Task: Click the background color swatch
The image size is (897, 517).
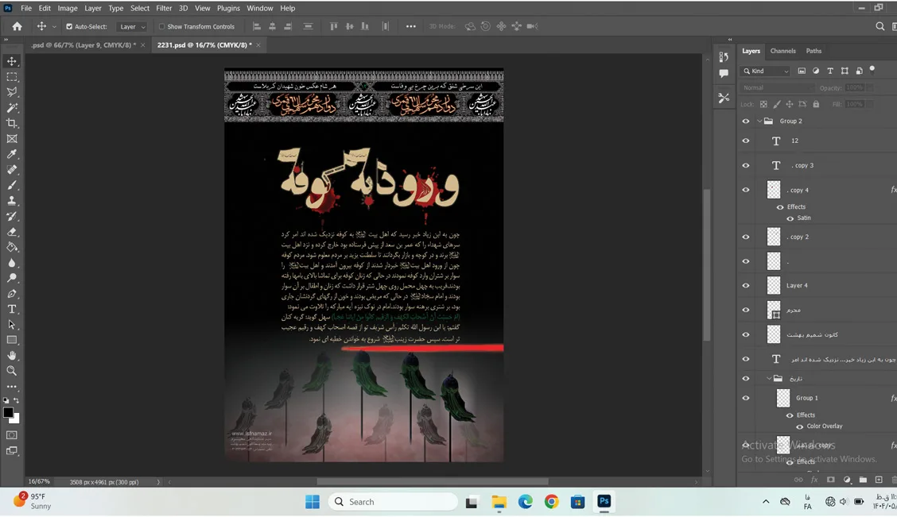Action: pyautogui.click(x=16, y=419)
